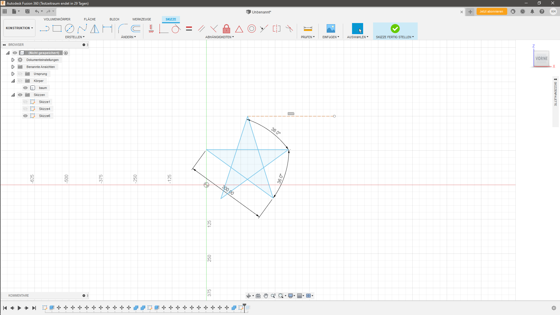Apply the Fix/Lock constraint
The image size is (560, 315).
tap(227, 29)
